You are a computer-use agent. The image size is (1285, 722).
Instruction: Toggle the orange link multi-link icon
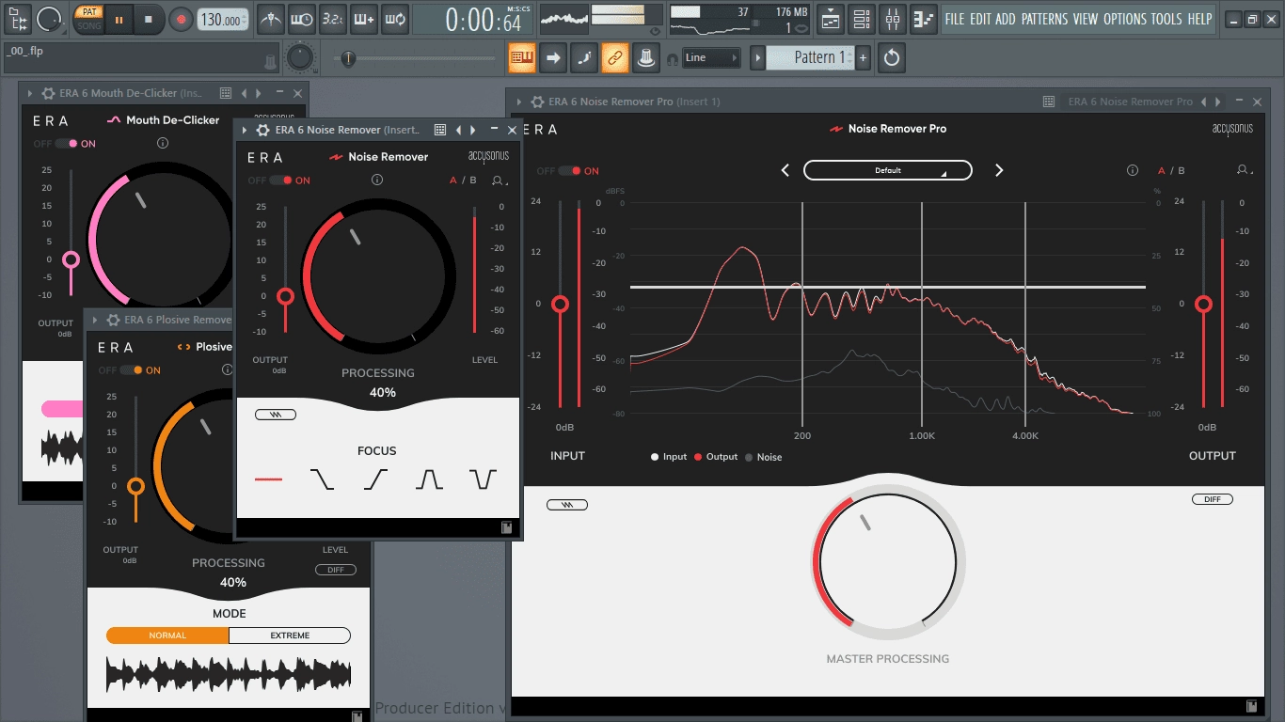tap(615, 57)
